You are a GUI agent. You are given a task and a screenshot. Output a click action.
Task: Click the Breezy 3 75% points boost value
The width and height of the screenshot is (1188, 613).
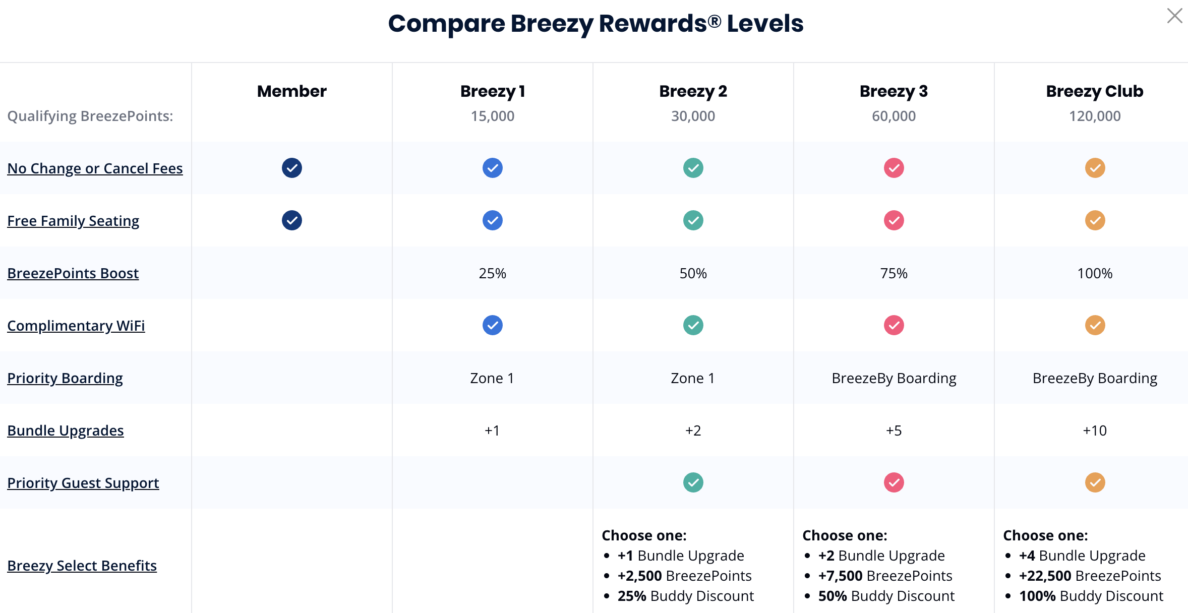(894, 273)
